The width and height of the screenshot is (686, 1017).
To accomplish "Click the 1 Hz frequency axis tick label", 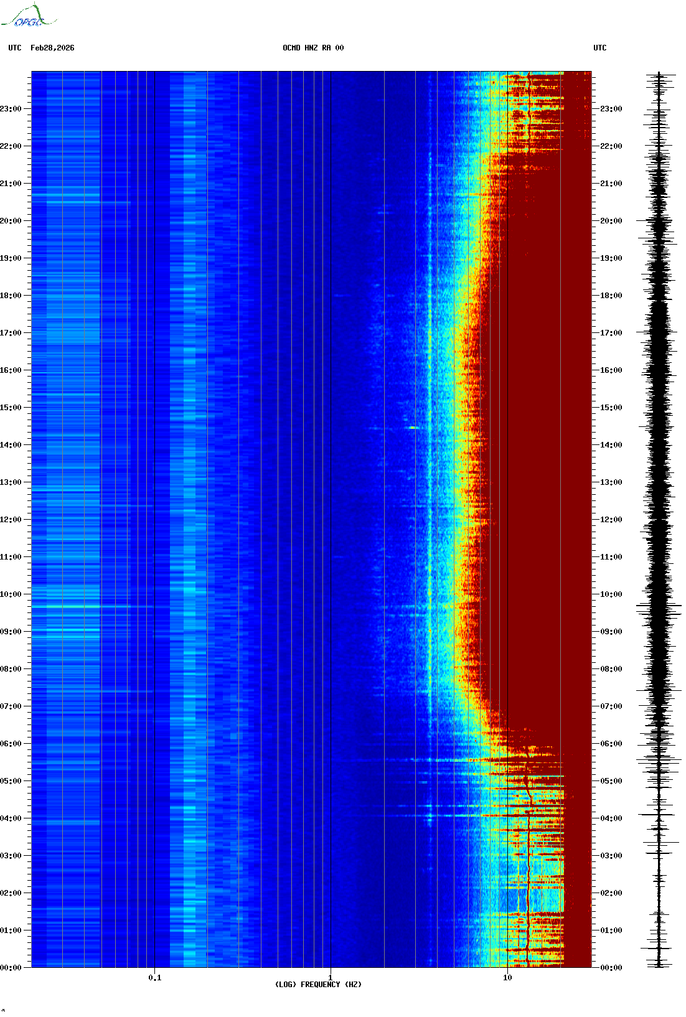I will pyautogui.click(x=331, y=978).
